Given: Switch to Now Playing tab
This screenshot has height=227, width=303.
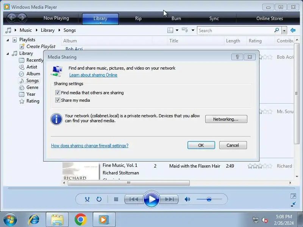Looking at the screenshot, I should click(56, 18).
